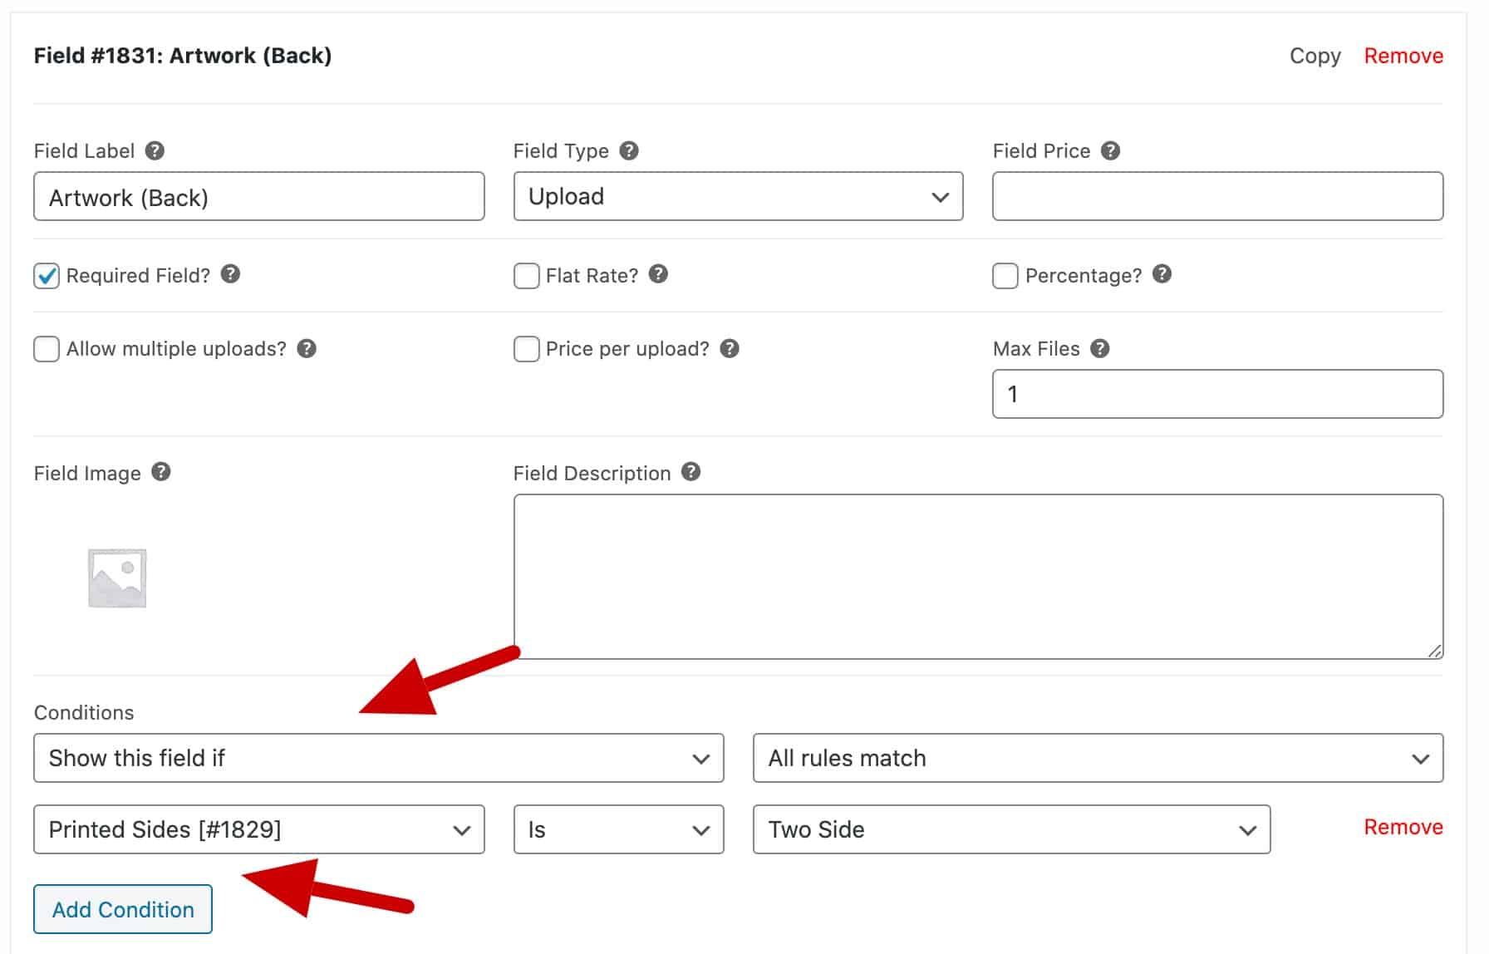Click the Field Image placeholder thumbnail

(117, 578)
